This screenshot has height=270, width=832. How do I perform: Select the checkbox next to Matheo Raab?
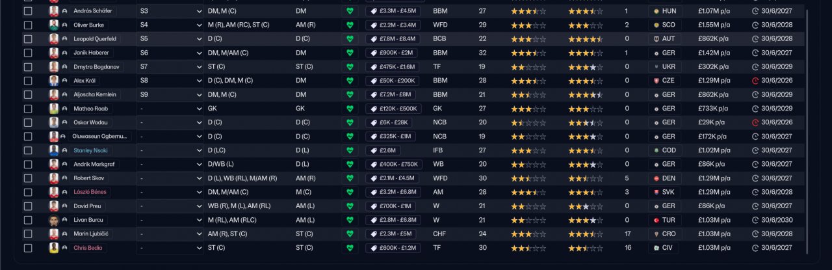pyautogui.click(x=27, y=109)
